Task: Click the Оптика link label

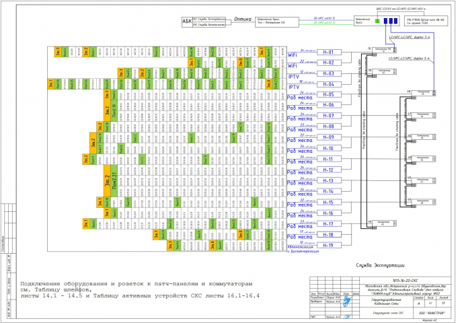Action: 243,20
